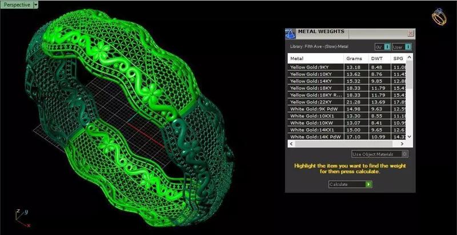The width and height of the screenshot is (457, 235).
Task: Select the Yellow Gold:18KY R... row
Action: [347, 95]
